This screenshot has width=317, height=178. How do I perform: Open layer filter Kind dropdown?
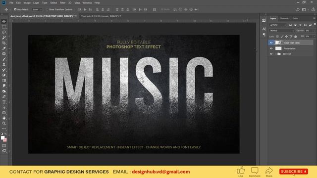(278, 25)
